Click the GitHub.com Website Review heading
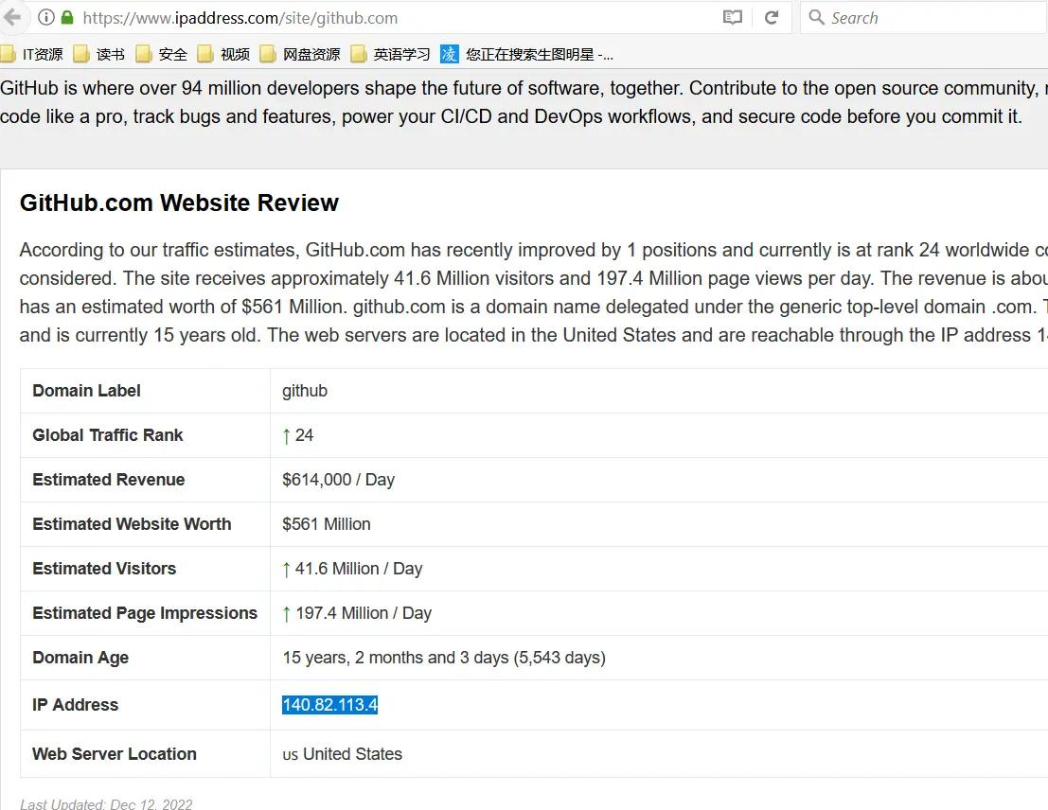The image size is (1048, 810). (x=179, y=202)
